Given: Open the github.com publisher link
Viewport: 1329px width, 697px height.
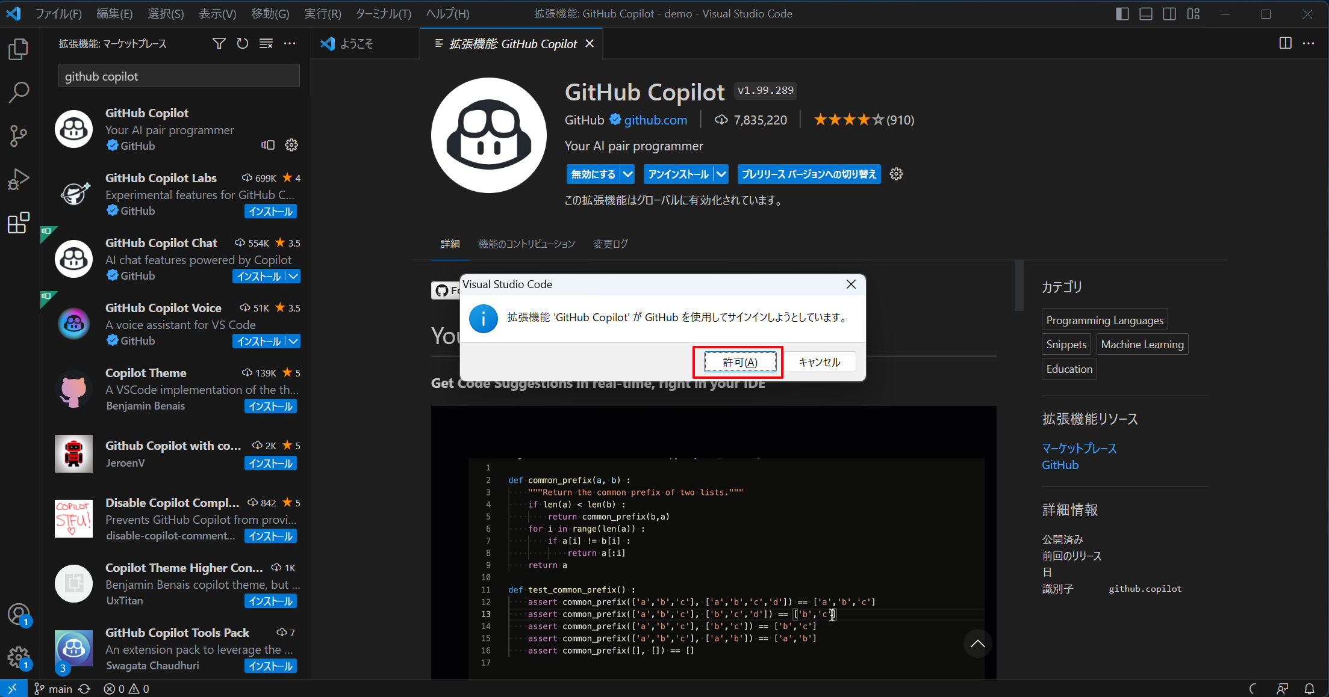Looking at the screenshot, I should 655,120.
